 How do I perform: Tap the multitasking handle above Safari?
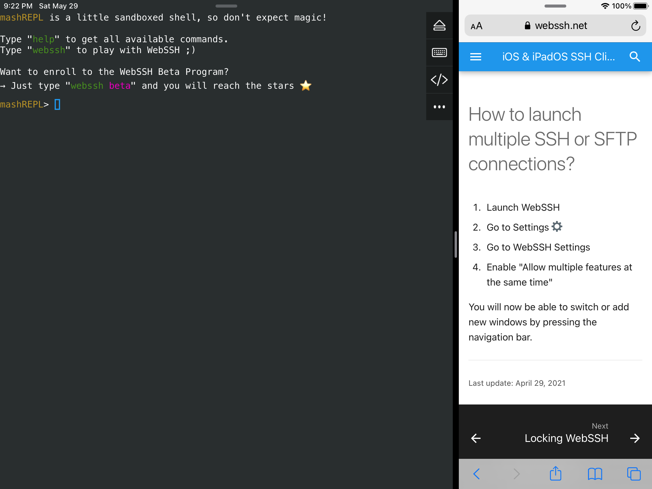click(555, 6)
